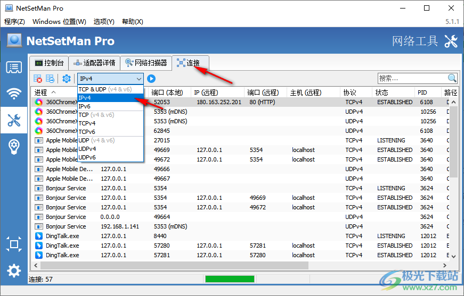This screenshot has width=464, height=296.
Task: Switch to the 适配器详情 tab
Action: (94, 63)
